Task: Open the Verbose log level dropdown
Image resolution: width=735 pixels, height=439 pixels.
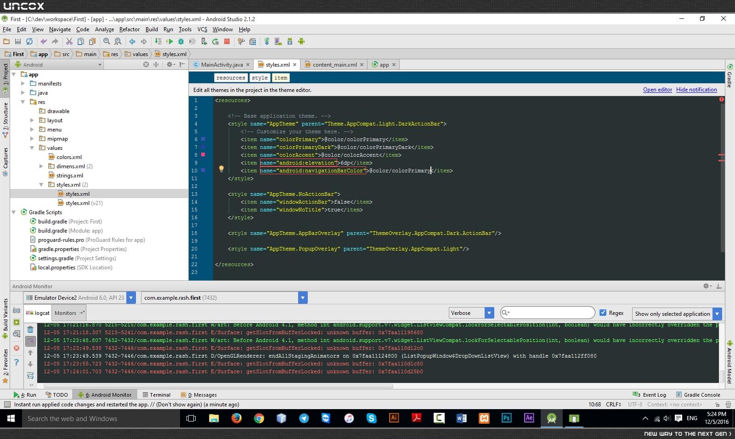Action: tap(471, 313)
